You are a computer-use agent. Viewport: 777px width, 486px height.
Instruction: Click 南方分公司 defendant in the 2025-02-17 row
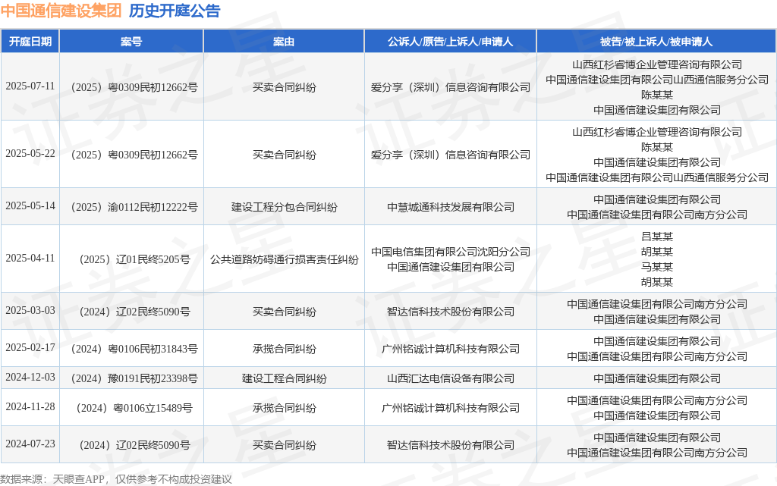tap(657, 357)
